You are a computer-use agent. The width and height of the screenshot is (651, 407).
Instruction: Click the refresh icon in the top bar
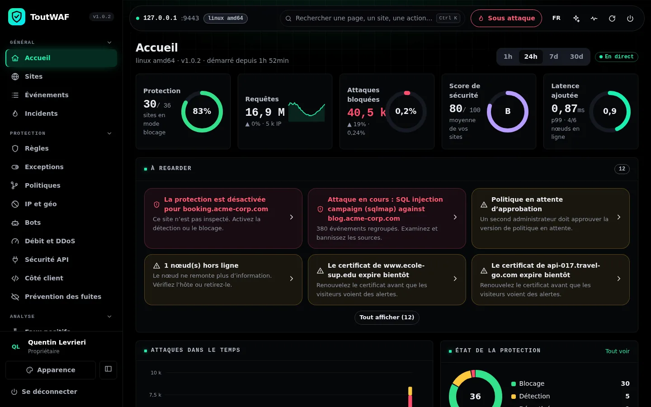612,19
